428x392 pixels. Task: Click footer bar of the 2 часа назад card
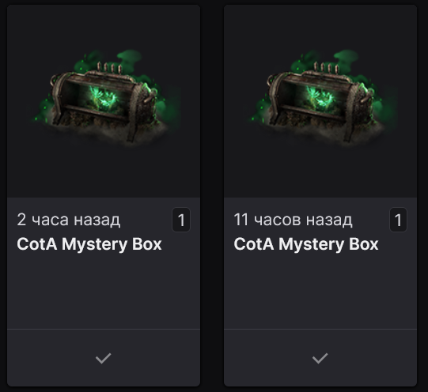[x=104, y=358]
